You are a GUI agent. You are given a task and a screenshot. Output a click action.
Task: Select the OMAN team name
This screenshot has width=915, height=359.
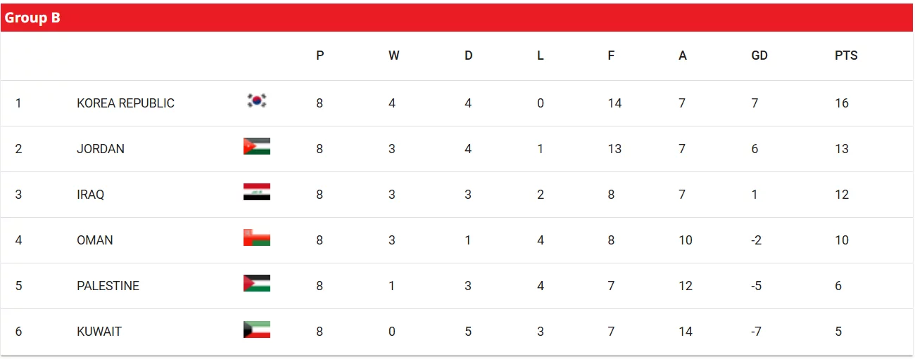point(95,240)
